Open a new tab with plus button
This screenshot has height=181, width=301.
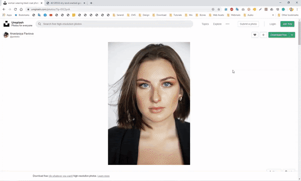click(91, 3)
